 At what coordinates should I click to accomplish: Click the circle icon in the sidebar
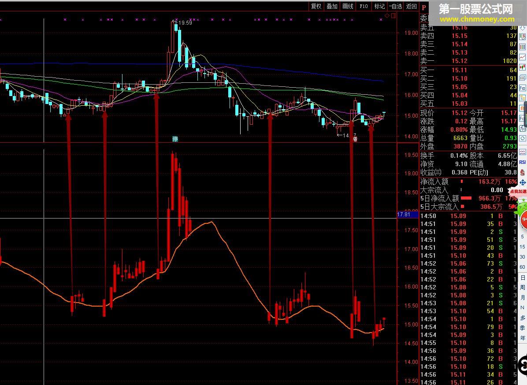click(522, 138)
